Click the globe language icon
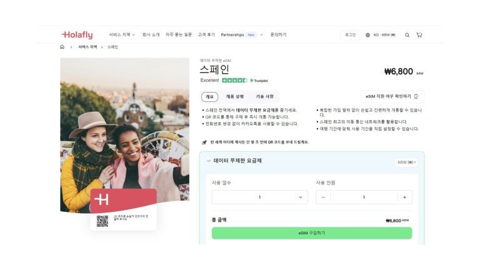 (x=367, y=35)
